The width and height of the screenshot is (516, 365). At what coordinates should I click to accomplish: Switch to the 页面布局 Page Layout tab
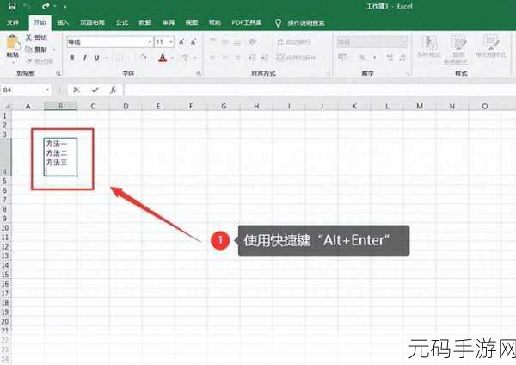(x=93, y=22)
